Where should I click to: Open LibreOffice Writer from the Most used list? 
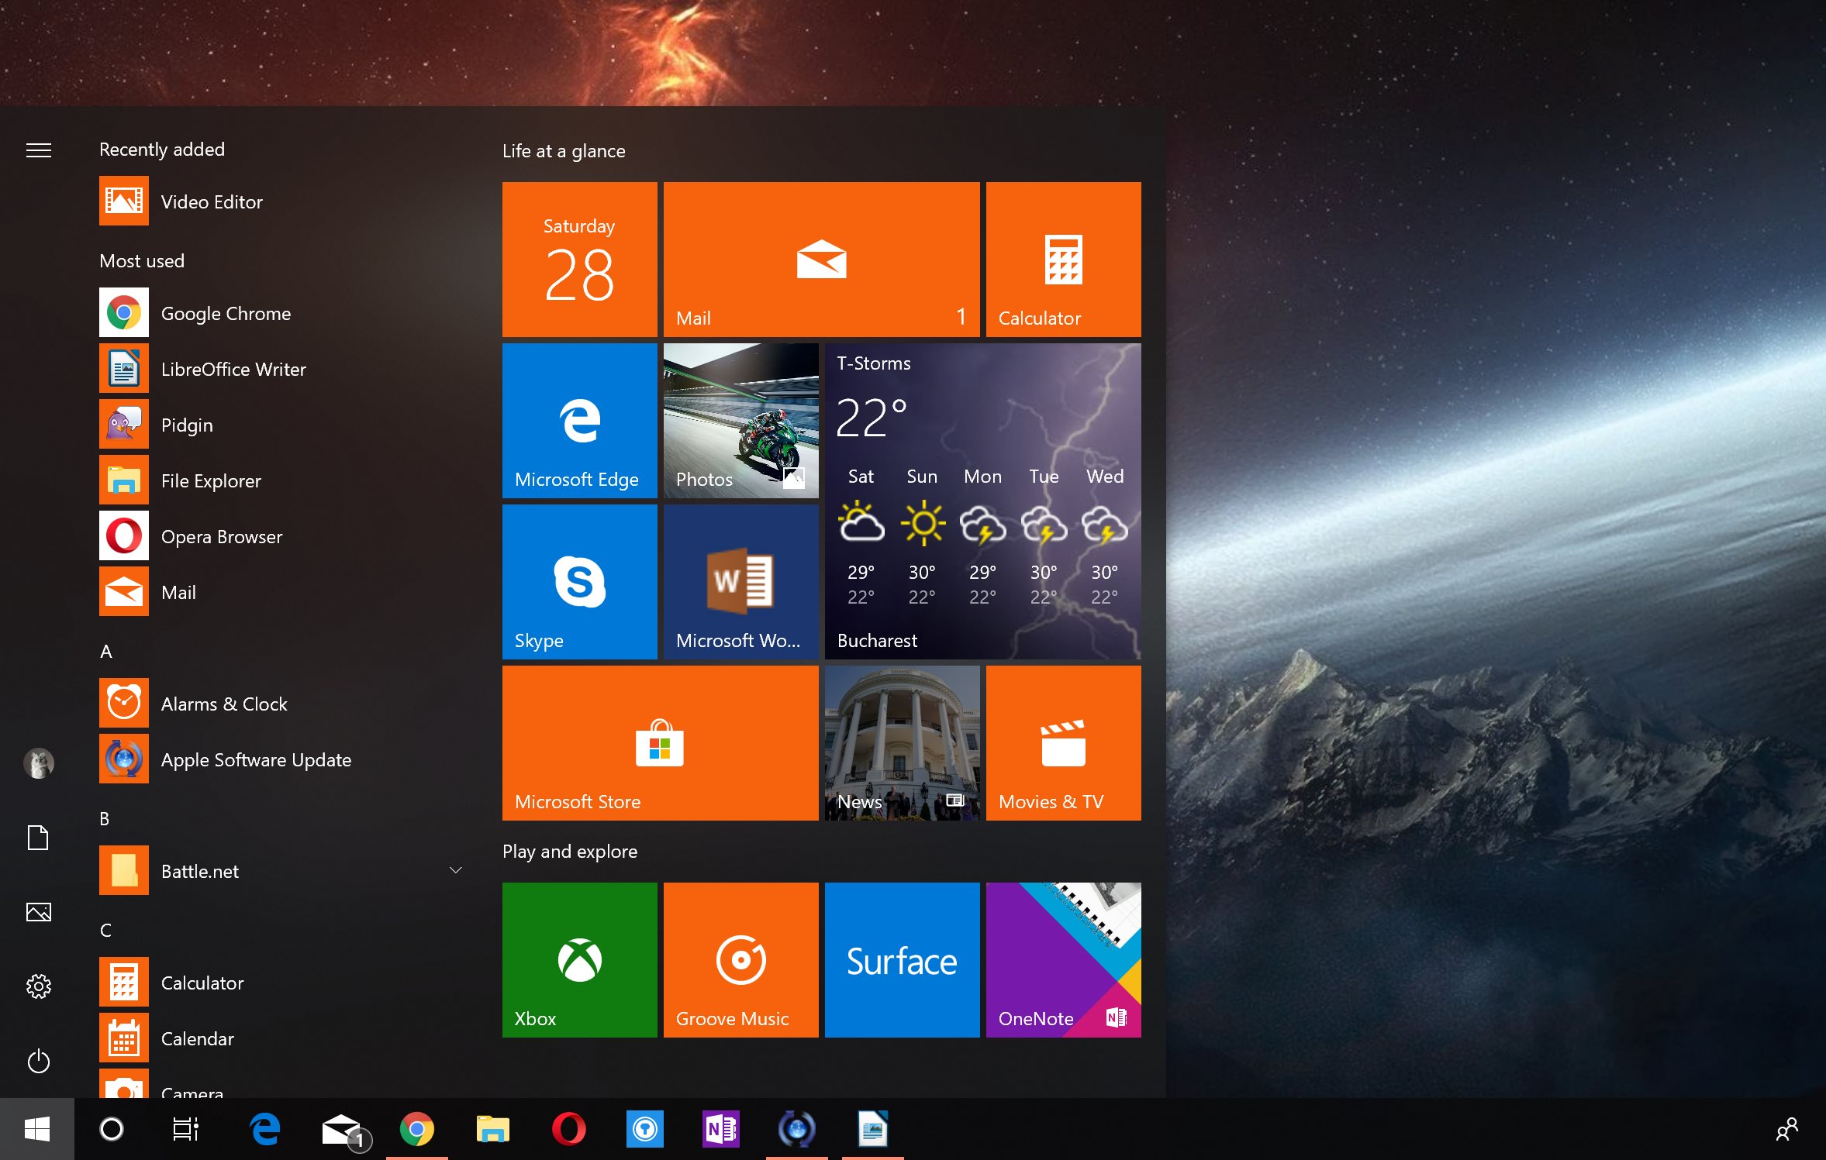[233, 369]
